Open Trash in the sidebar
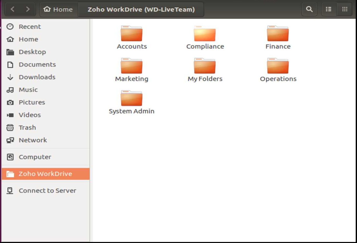This screenshot has width=357, height=243. 46,127
